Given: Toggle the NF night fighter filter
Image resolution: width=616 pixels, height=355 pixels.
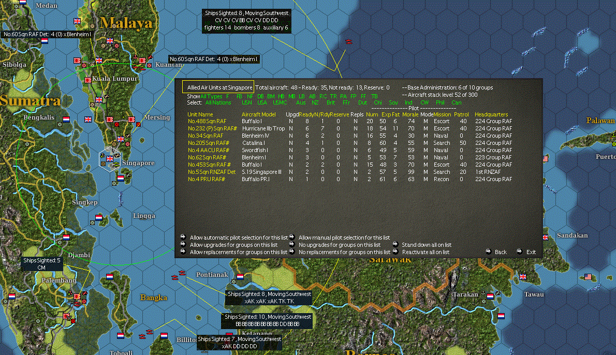Looking at the screenshot, I should pos(250,96).
